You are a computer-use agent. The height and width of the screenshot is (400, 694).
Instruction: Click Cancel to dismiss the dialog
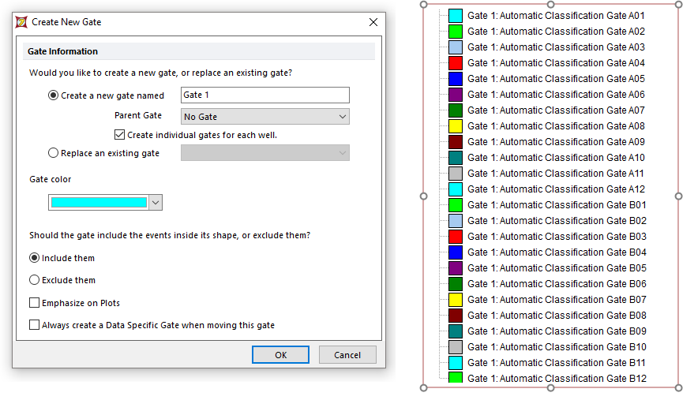[x=347, y=355]
